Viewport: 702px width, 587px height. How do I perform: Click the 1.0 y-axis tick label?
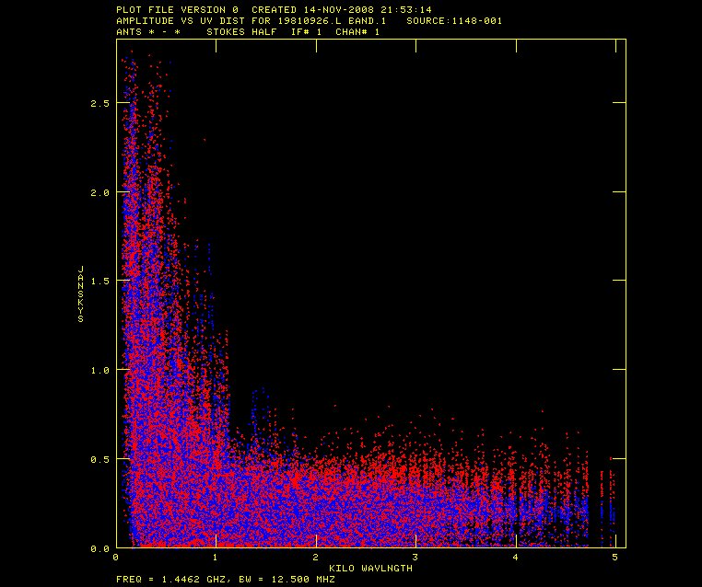(99, 370)
